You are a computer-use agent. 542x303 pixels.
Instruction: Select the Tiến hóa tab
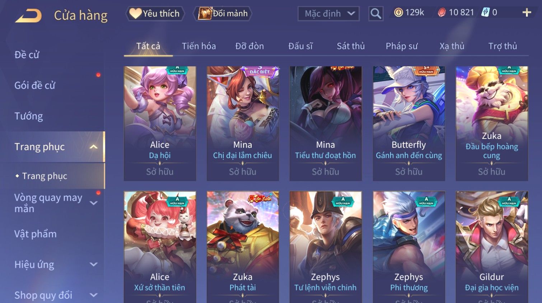point(199,46)
